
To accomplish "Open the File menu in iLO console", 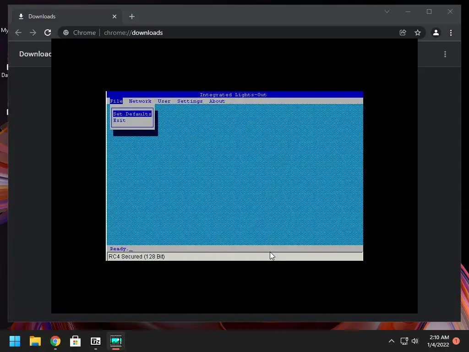I will point(116,101).
